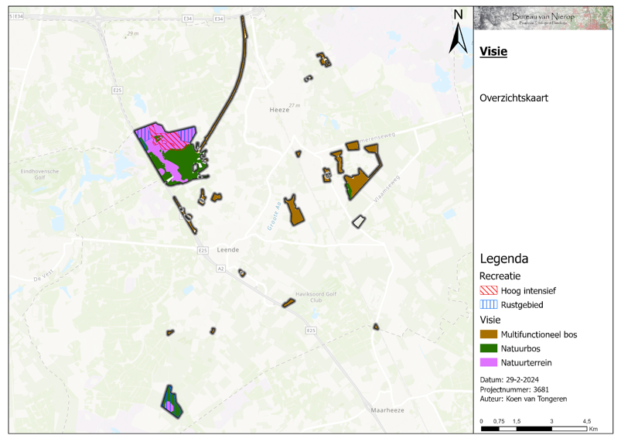Click the brown Multifunctioneel bos swatch
Image resolution: width=621 pixels, height=435 pixels.
tap(489, 334)
